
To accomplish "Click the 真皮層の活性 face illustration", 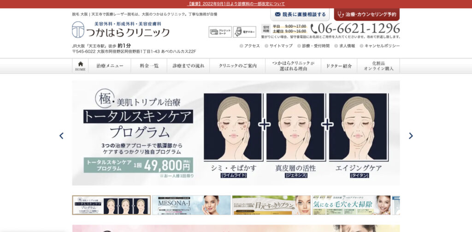I will (x=295, y=127).
